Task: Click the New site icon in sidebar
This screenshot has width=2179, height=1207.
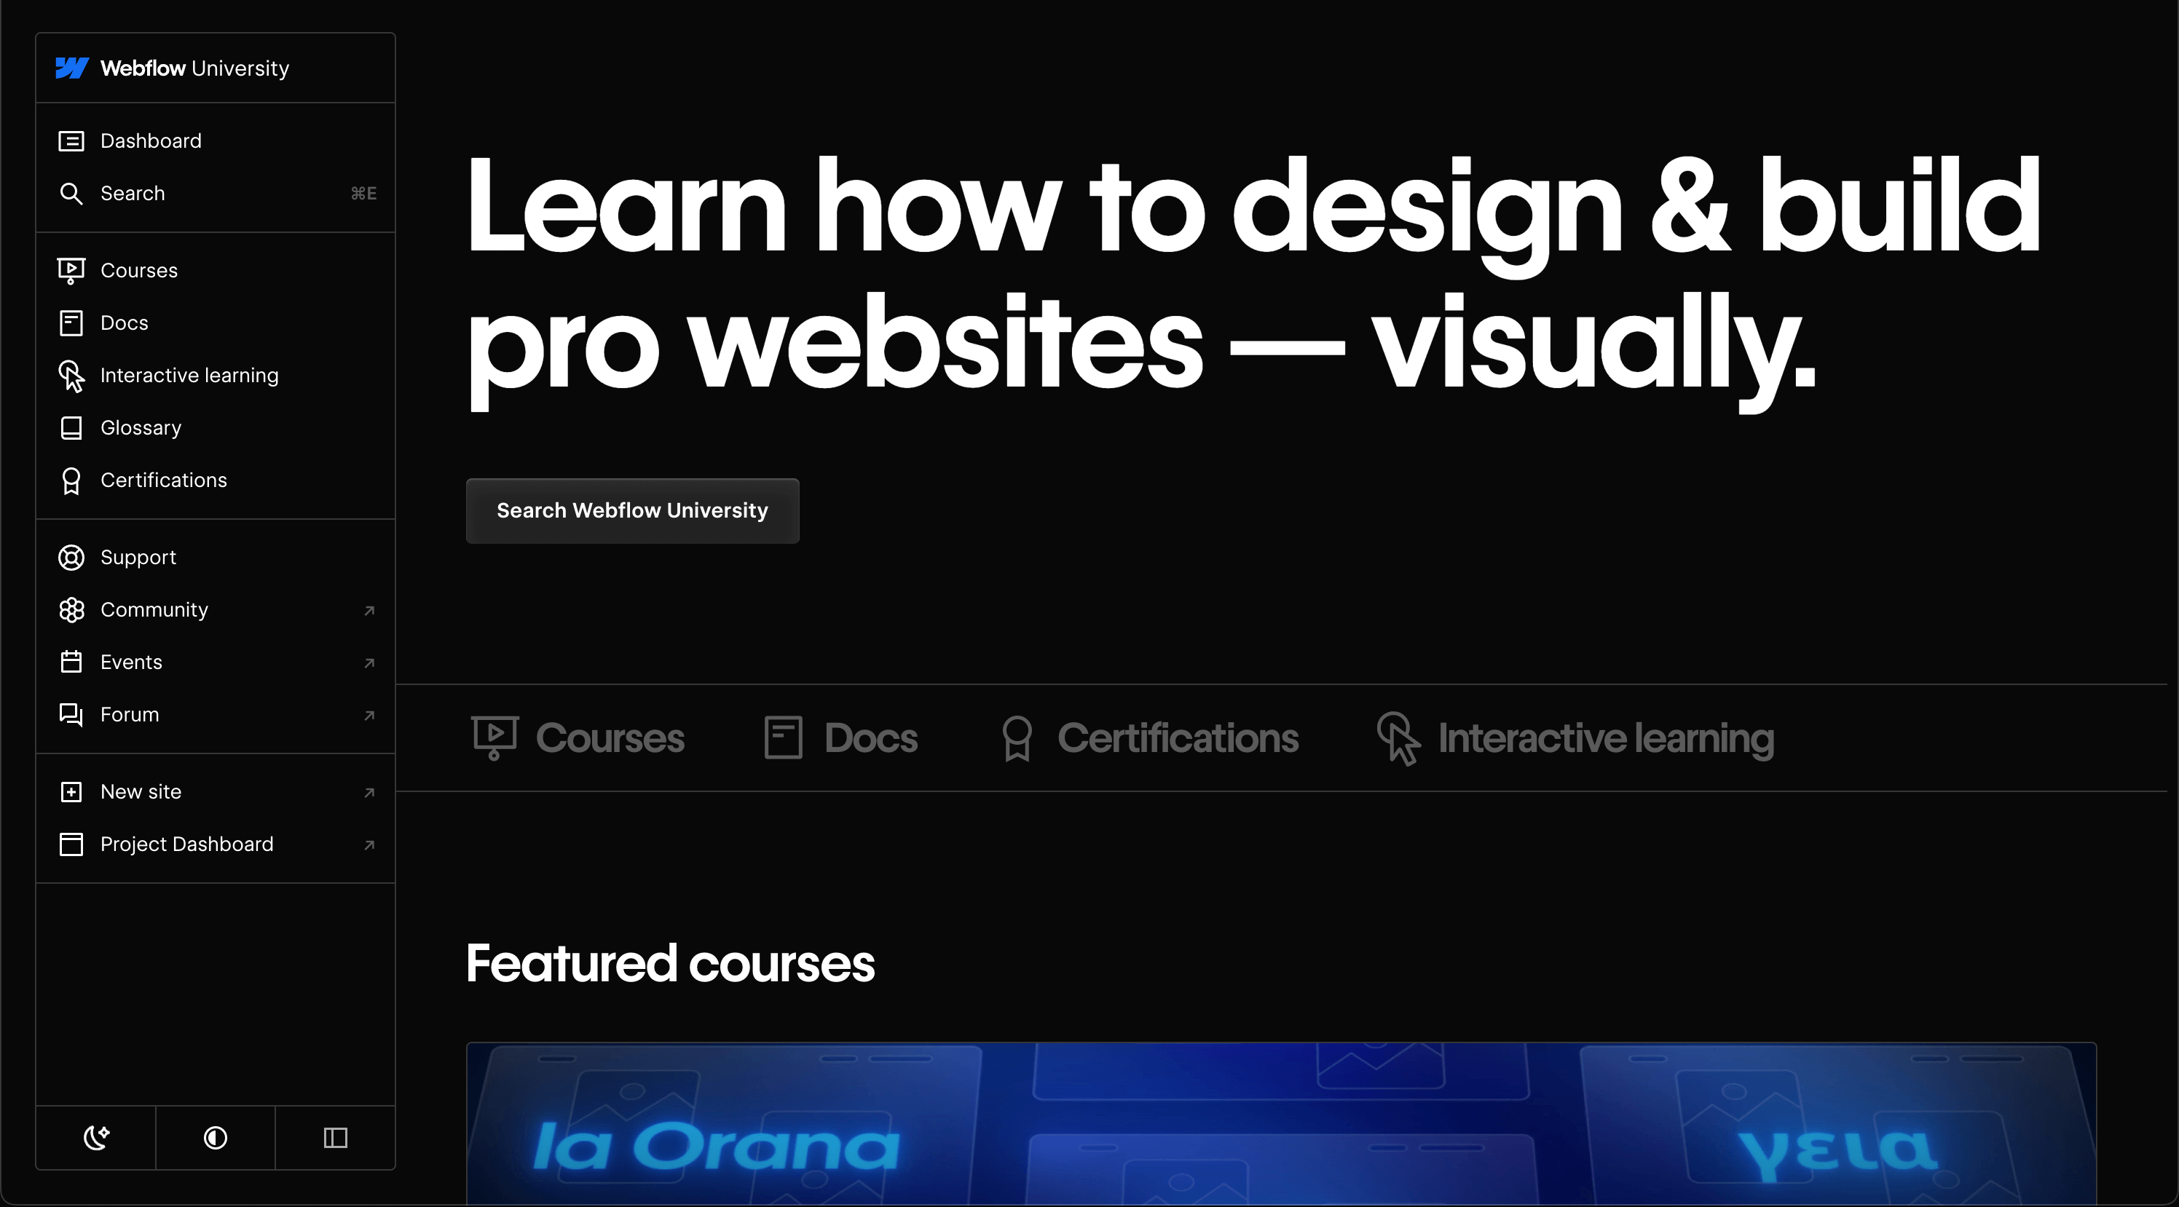Action: 71,791
